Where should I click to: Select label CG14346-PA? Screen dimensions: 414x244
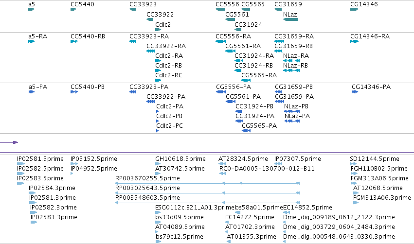371,87
